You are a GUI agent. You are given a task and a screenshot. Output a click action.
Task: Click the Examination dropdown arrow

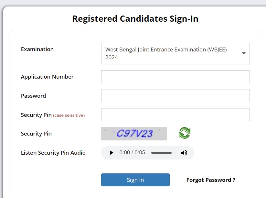click(x=243, y=54)
